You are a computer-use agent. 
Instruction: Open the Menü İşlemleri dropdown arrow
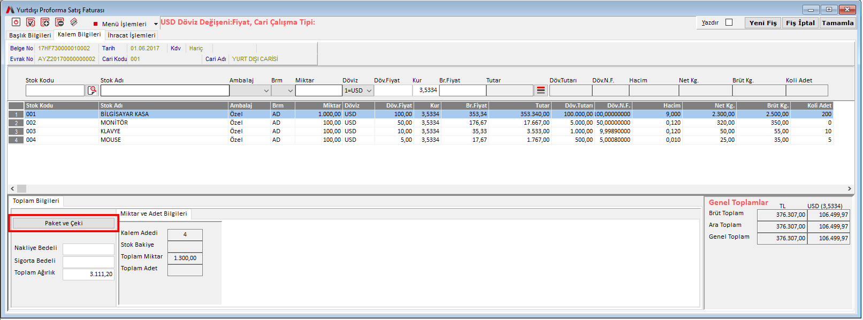coord(156,24)
